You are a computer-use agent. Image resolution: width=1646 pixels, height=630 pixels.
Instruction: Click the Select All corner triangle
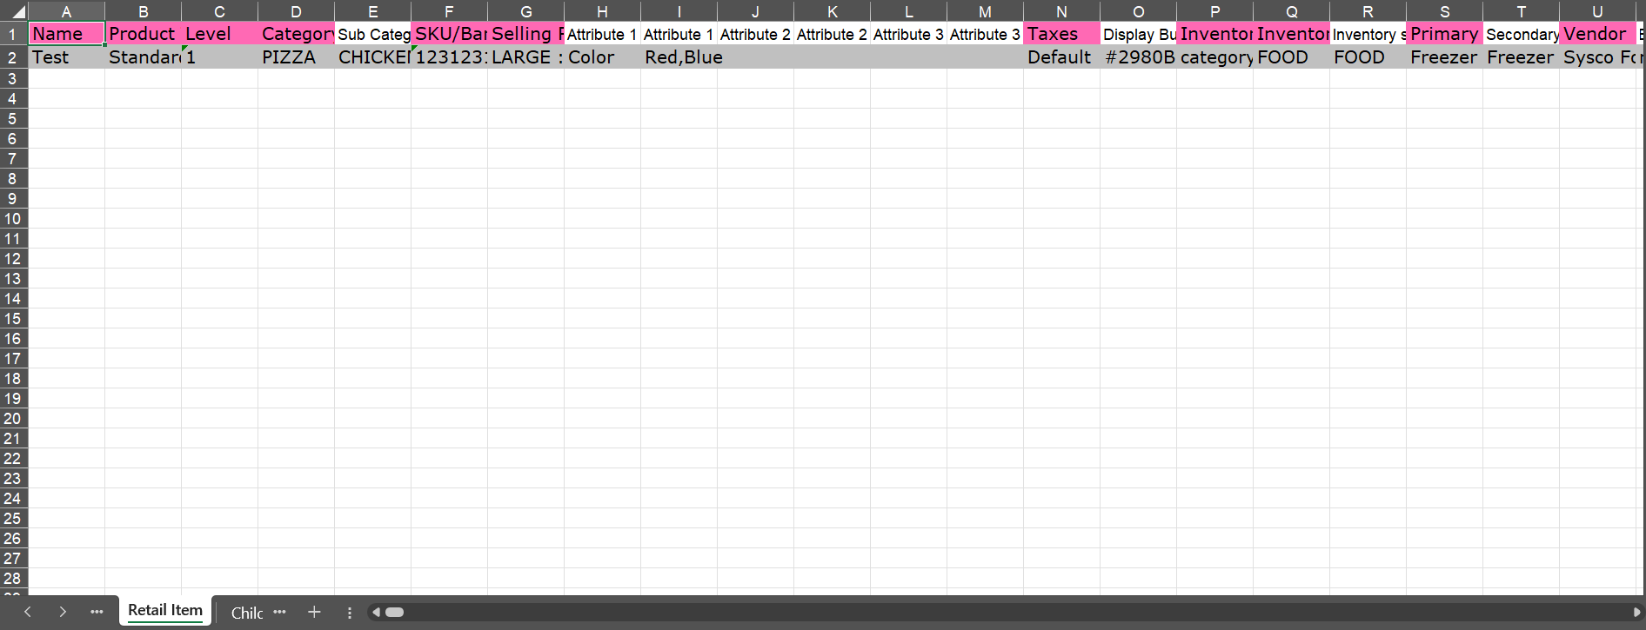click(x=16, y=11)
